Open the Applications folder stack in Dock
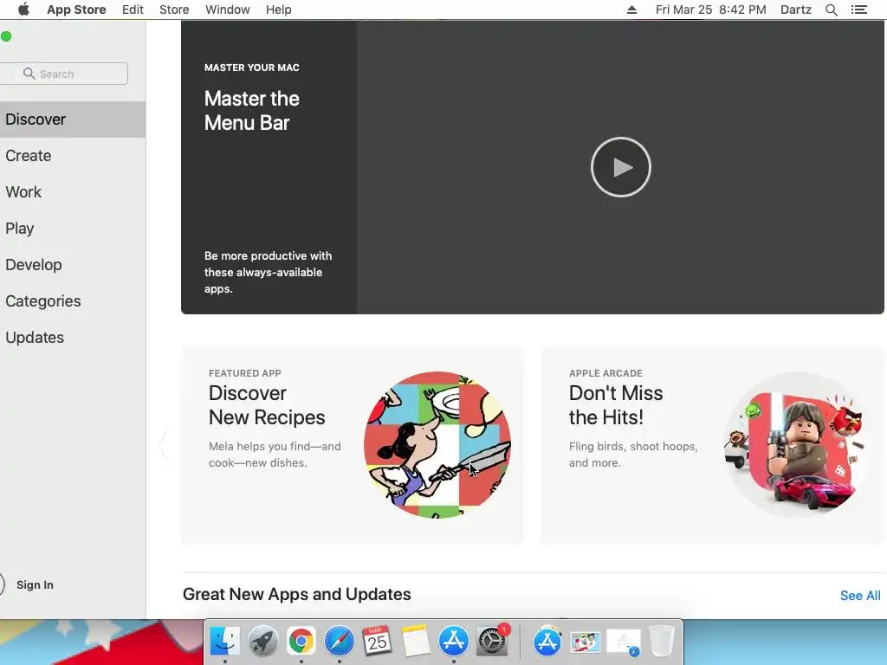887x665 pixels. (547, 642)
